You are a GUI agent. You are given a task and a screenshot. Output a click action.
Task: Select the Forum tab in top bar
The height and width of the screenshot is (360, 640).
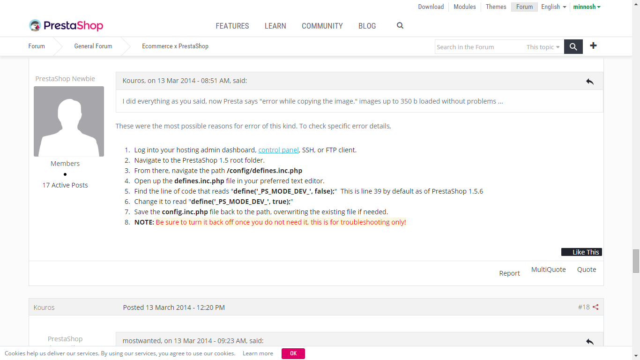click(525, 7)
